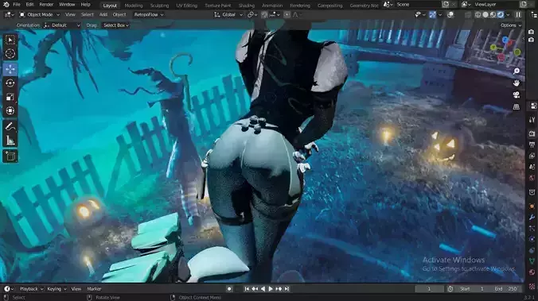Screen dimensions: 538x301
Task: Open the Output properties tab icon
Action: pos(532,145)
